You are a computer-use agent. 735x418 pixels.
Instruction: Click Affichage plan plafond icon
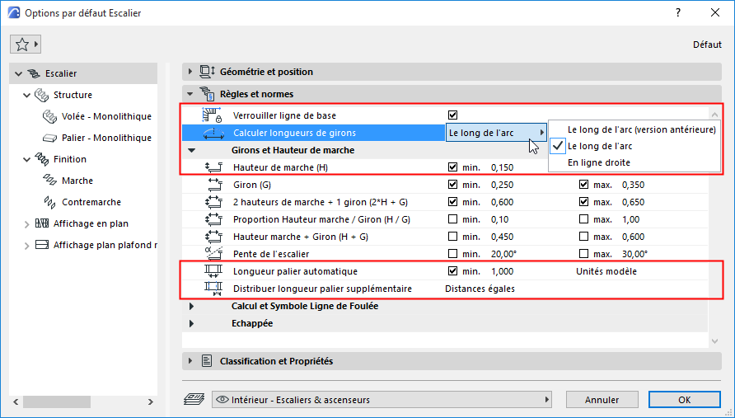point(42,245)
